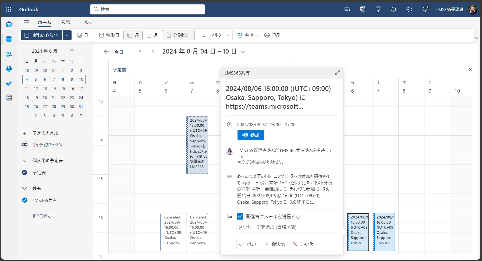Open OneNote feed icon in header
The width and height of the screenshot is (482, 261).
click(x=363, y=9)
